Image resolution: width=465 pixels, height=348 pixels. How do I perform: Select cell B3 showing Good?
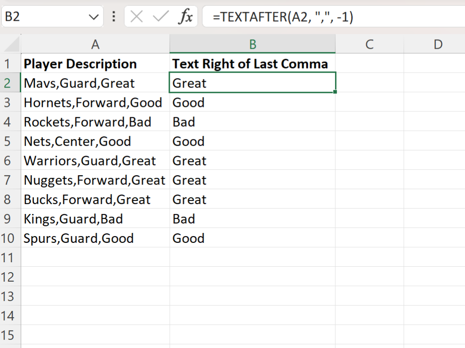click(252, 102)
